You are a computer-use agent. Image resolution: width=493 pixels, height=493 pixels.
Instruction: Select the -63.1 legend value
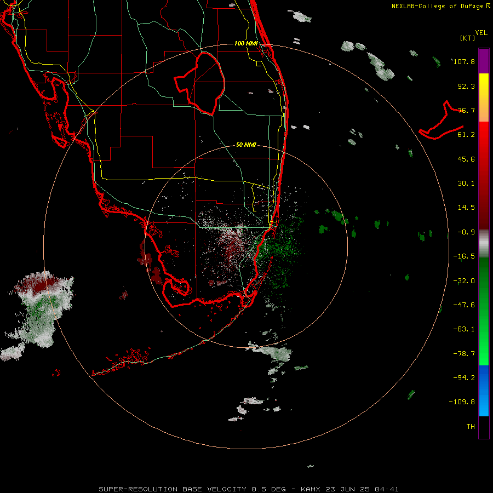(x=464, y=329)
